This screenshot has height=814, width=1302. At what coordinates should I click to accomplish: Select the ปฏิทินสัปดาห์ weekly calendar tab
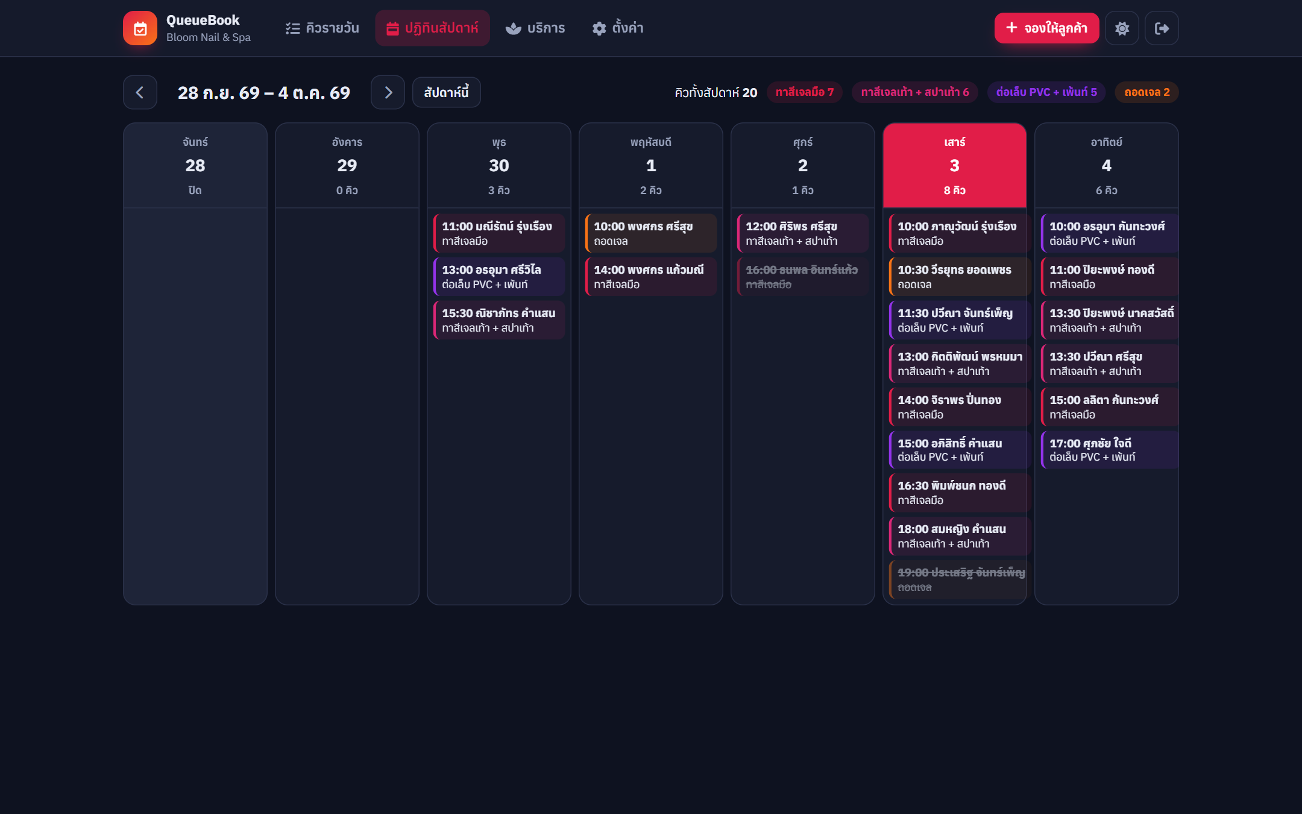pos(432,28)
